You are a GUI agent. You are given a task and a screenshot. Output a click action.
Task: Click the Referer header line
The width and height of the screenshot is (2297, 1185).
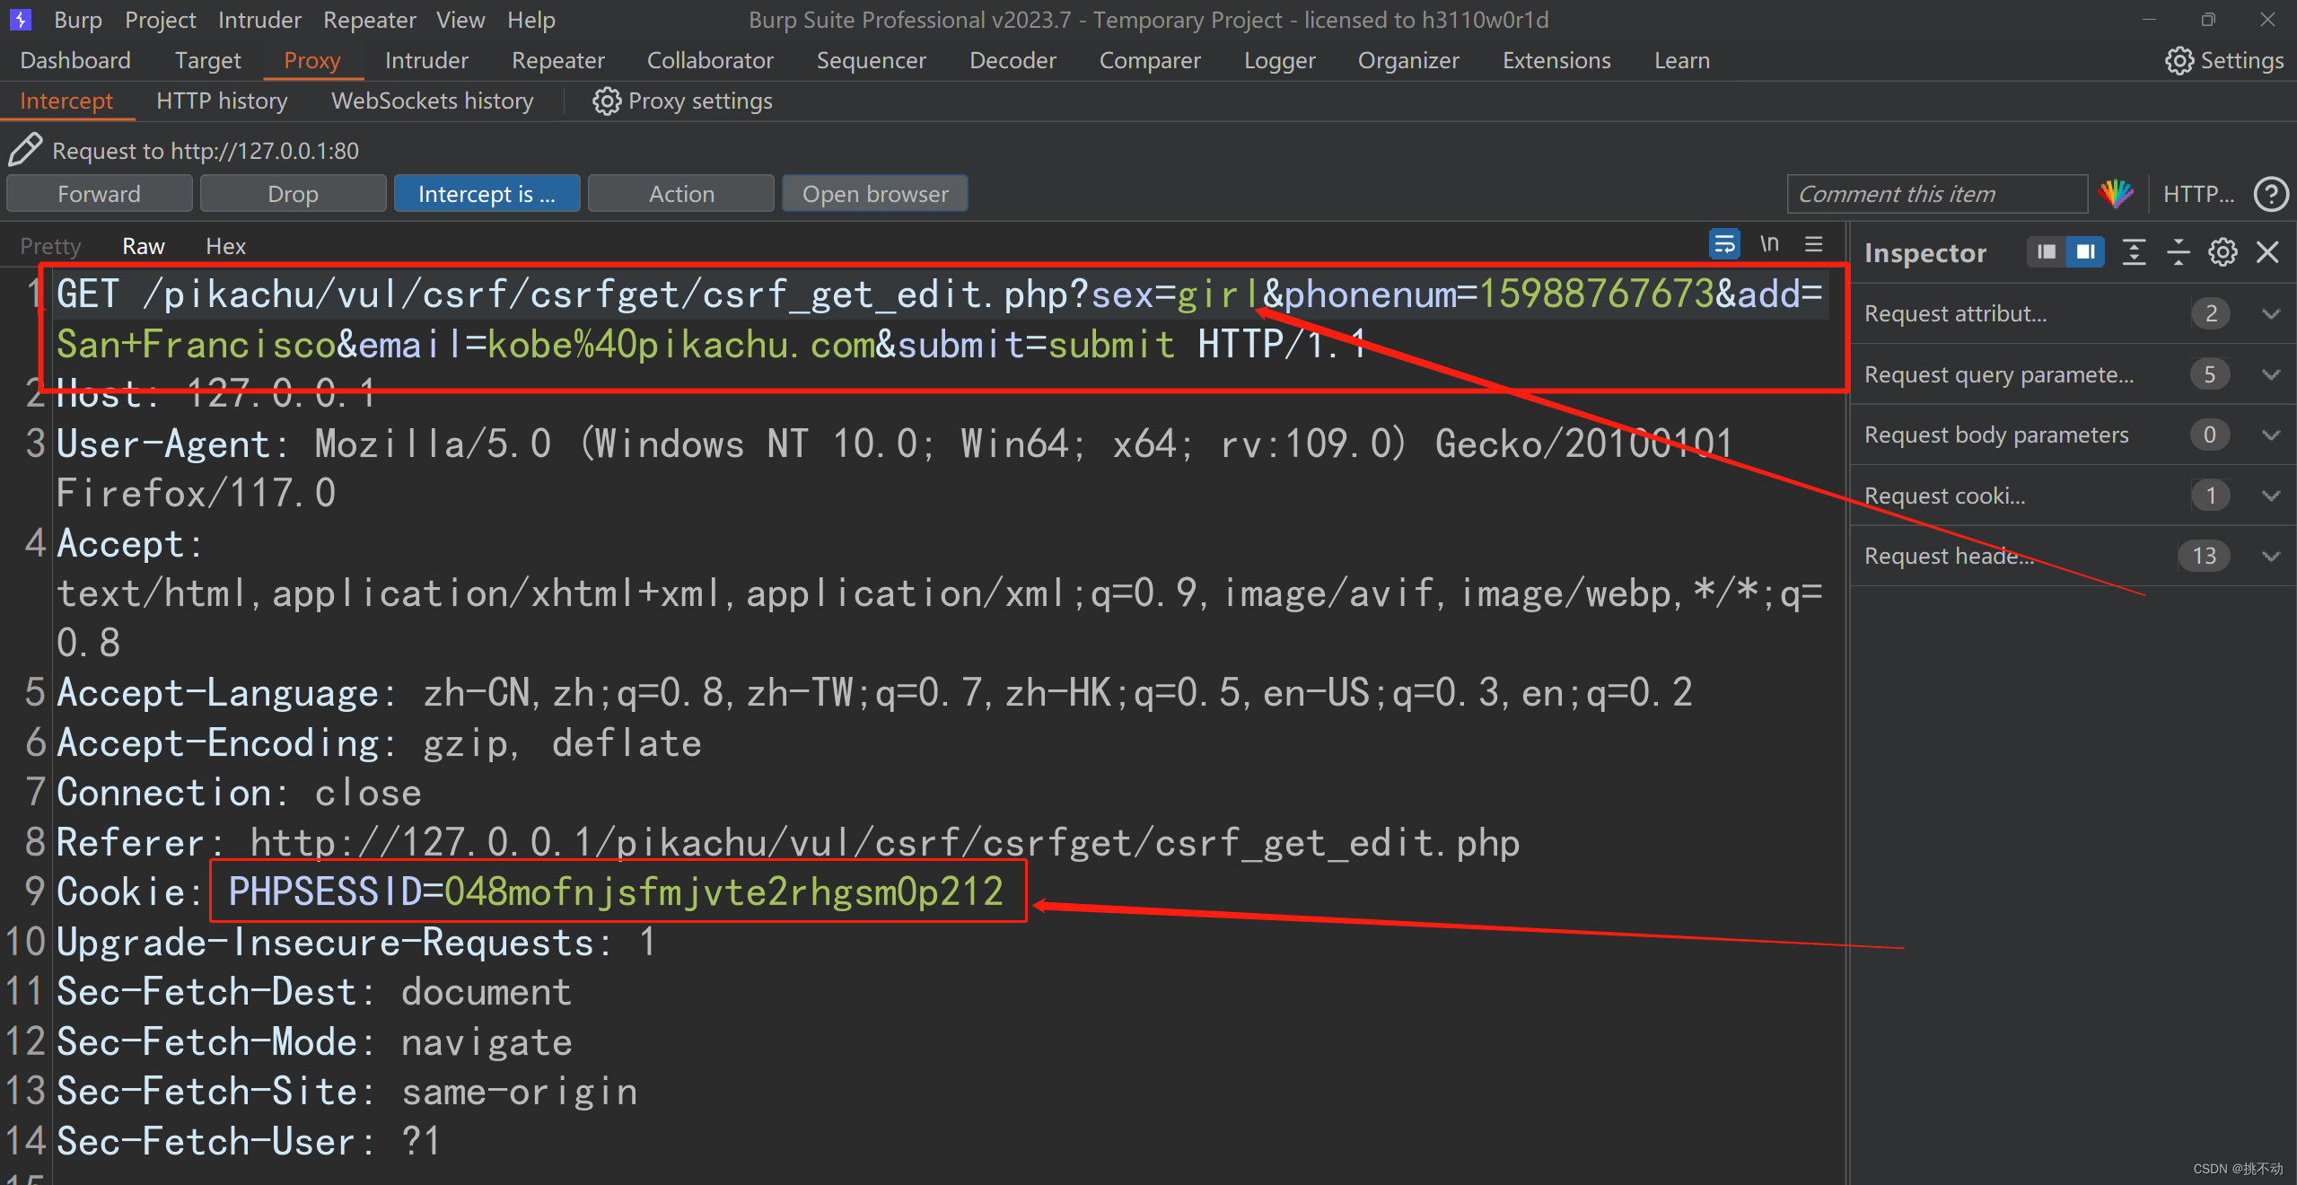(788, 842)
